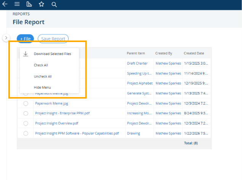Click the File Report page title
This screenshot has height=180, width=242.
coord(29,22)
